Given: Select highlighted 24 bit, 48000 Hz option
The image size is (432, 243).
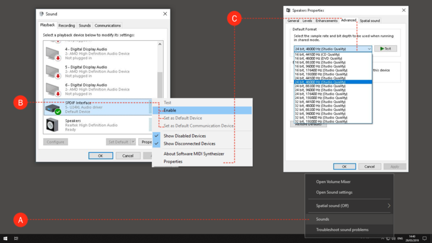Looking at the screenshot, I should click(333, 82).
